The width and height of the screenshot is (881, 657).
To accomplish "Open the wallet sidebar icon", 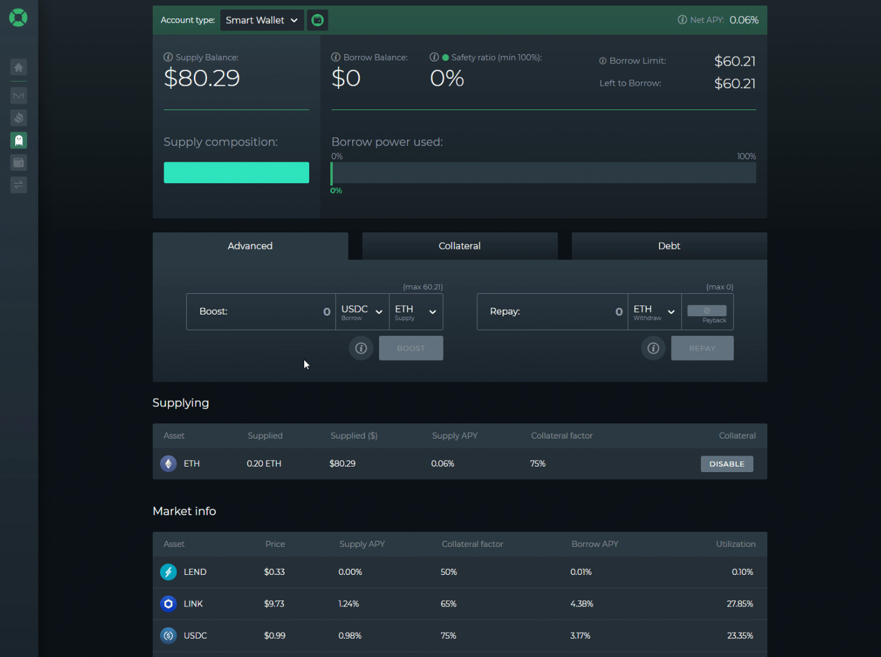I will click(x=19, y=162).
